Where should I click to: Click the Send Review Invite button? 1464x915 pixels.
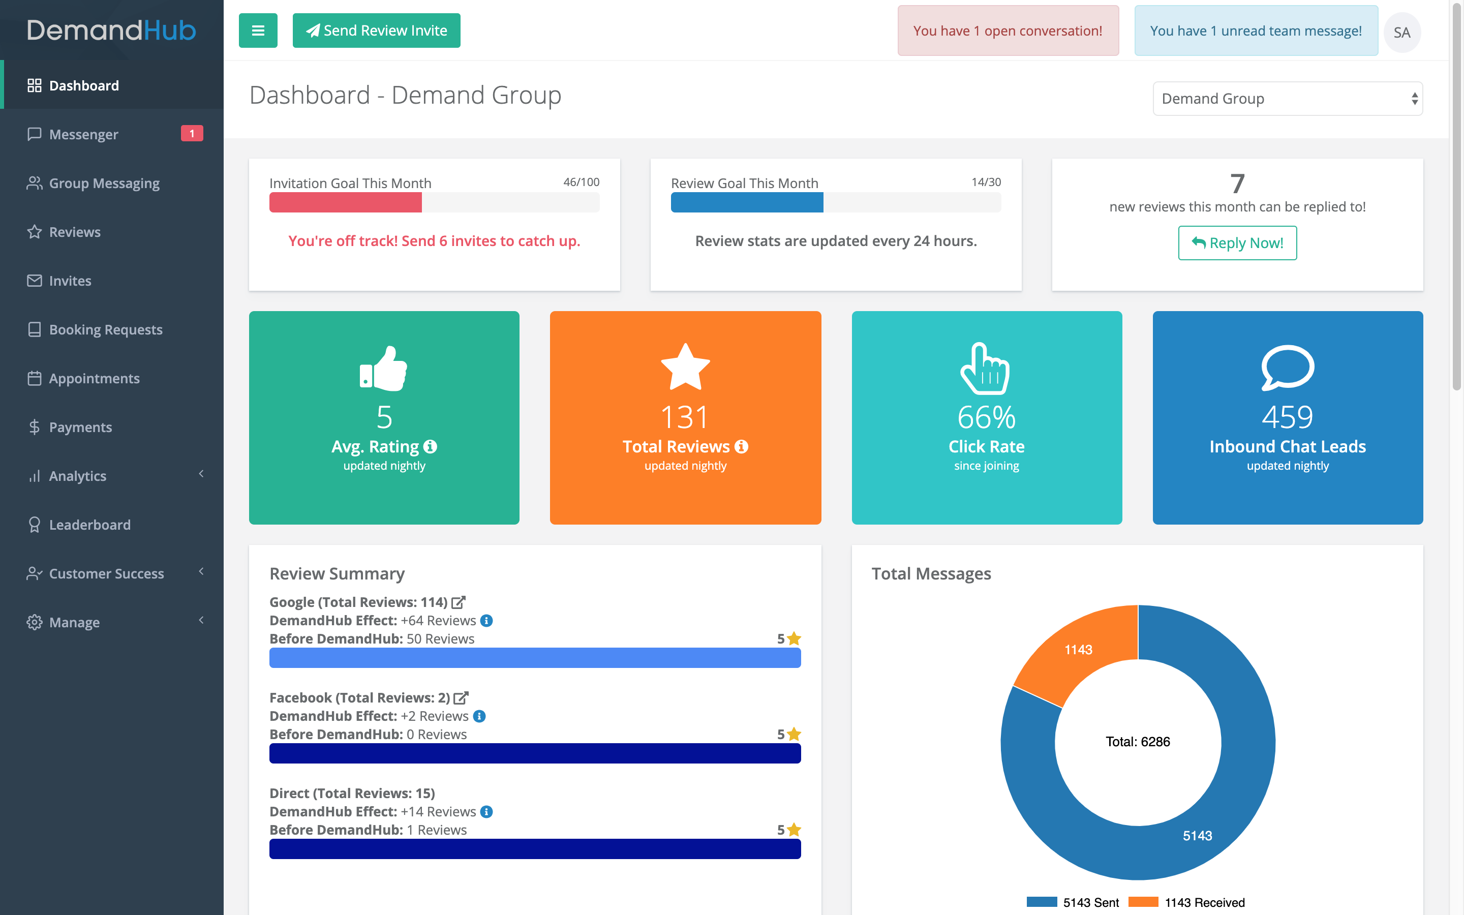tap(376, 30)
